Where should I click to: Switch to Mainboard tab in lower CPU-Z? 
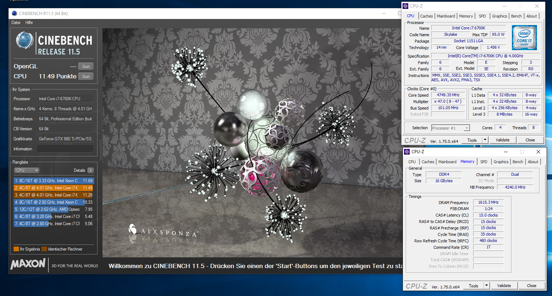coord(447,162)
